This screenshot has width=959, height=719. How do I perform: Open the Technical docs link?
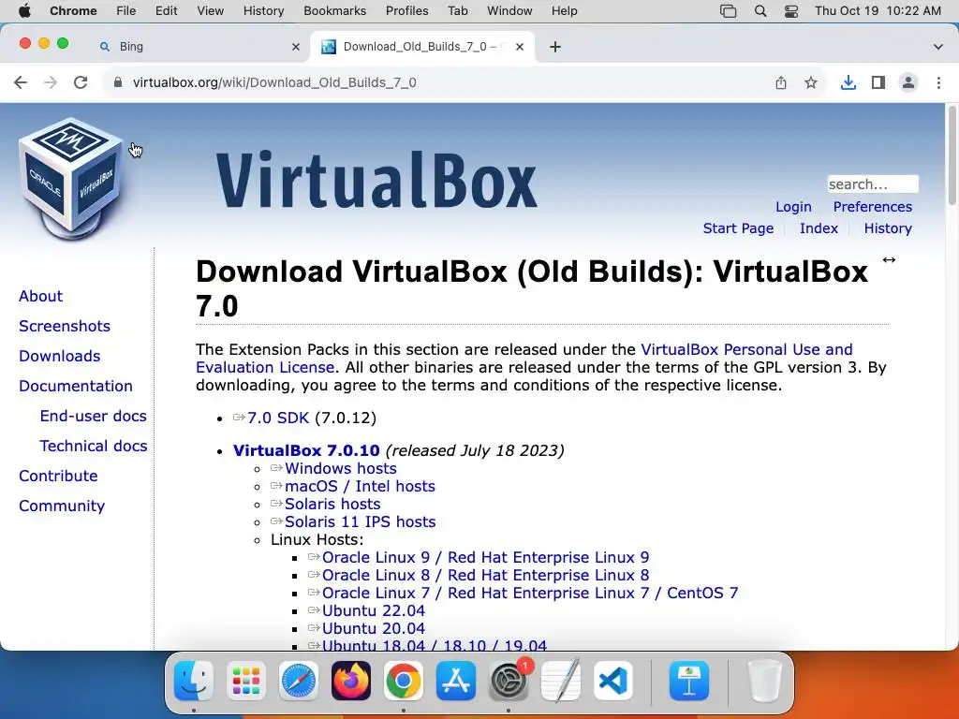click(94, 446)
